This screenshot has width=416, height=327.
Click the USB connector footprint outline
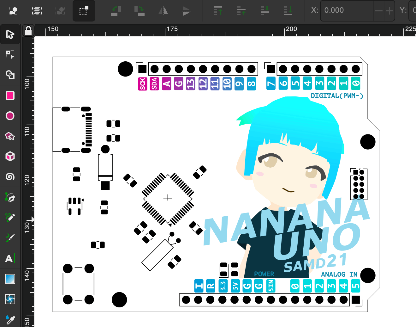coord(72,130)
